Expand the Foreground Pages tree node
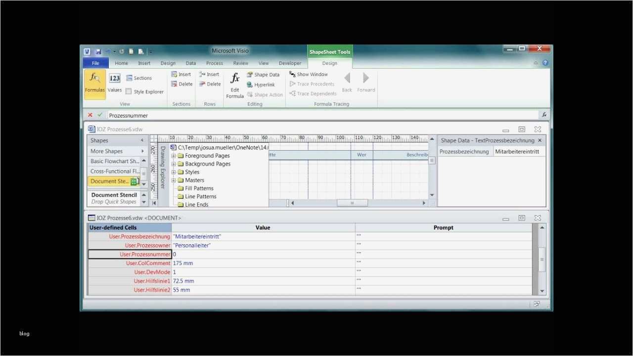The width and height of the screenshot is (633, 356). pos(174,156)
